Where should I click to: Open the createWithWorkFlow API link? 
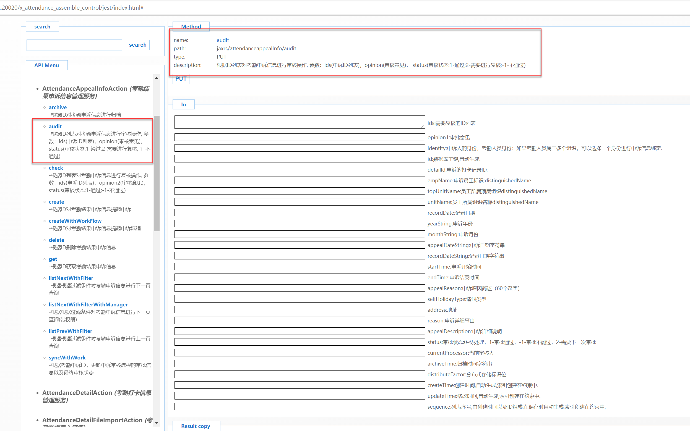click(75, 221)
